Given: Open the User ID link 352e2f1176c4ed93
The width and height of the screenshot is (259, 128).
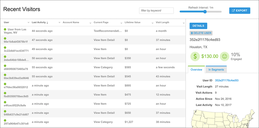Looking at the screenshot, I should coord(227,80).
